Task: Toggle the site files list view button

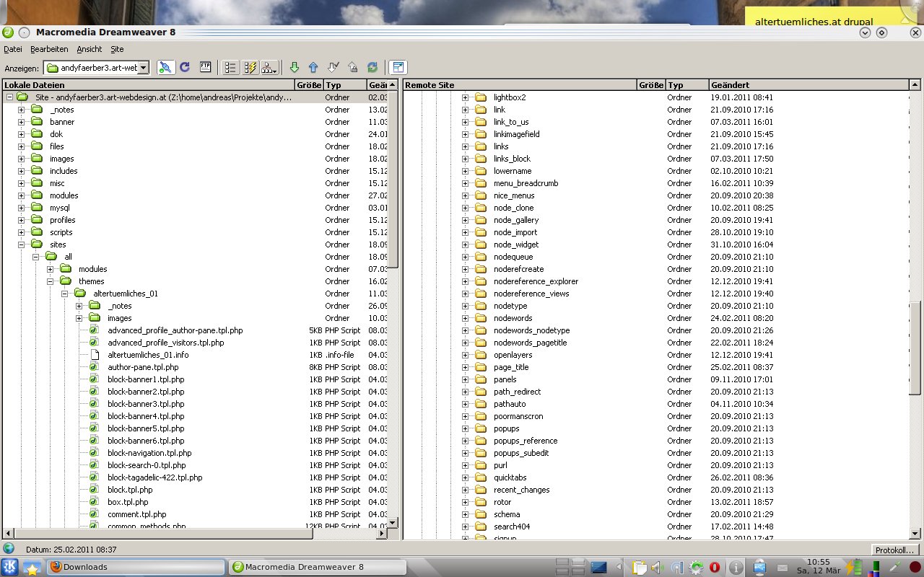Action: 230,67
